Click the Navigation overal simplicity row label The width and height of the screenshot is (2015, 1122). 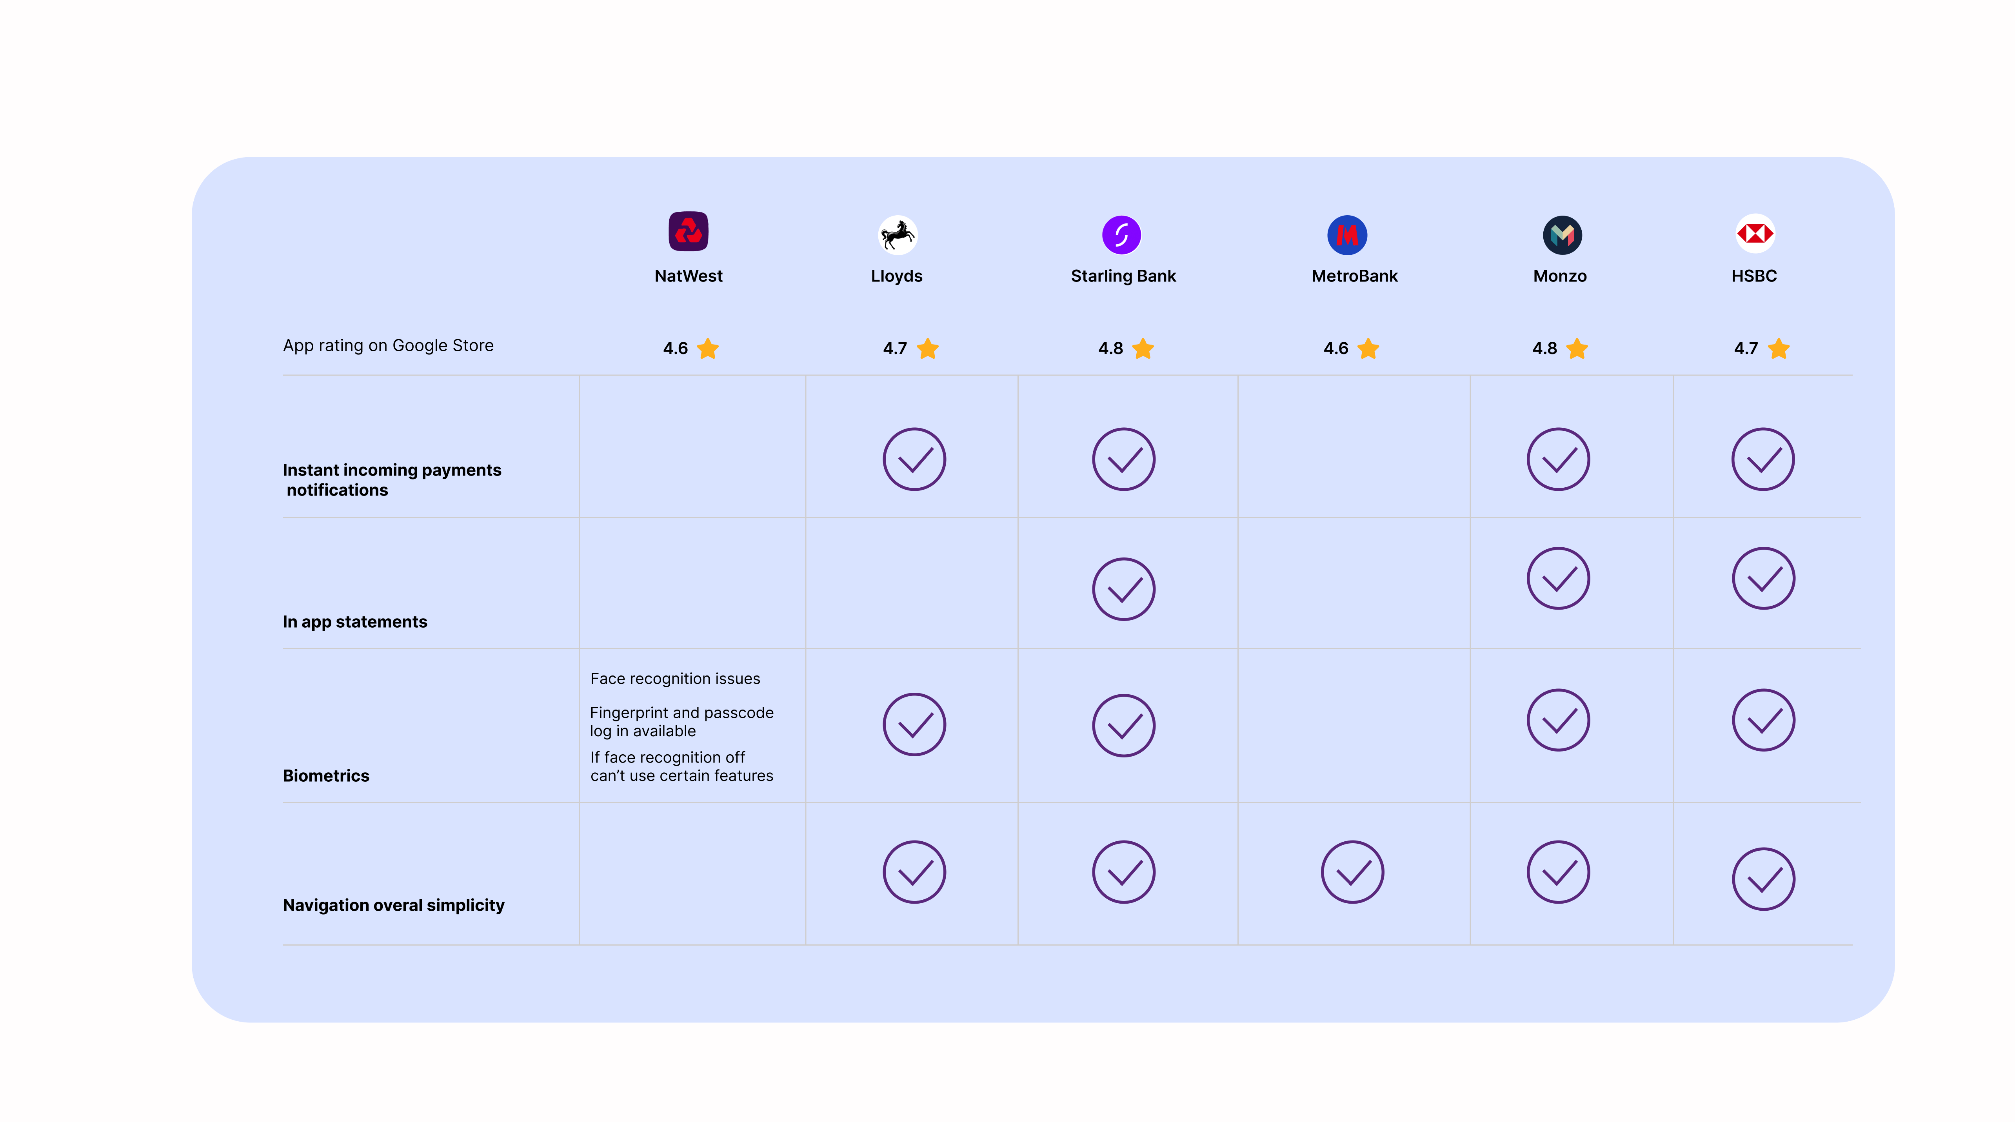pos(393,905)
